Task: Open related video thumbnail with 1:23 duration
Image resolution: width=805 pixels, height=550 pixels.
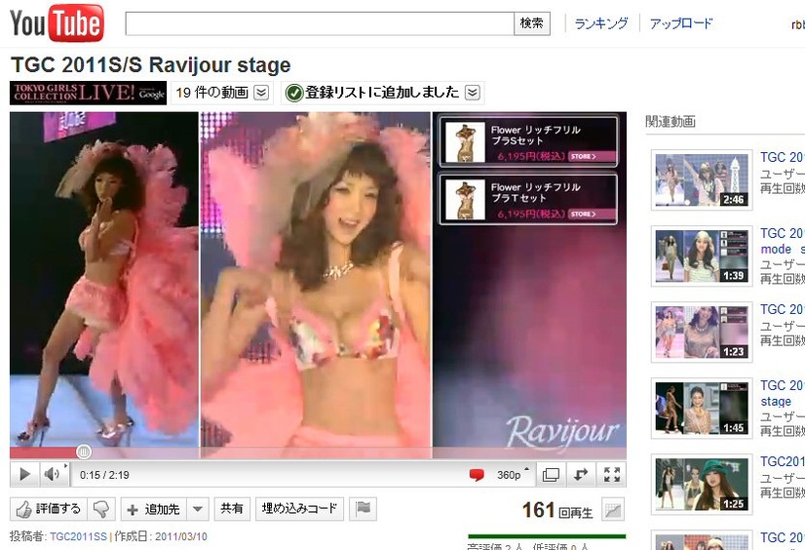Action: [702, 332]
